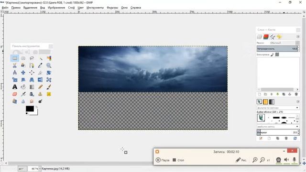Click Стоп in the recorder bar
This screenshot has height=172, width=306.
[x=178, y=160]
